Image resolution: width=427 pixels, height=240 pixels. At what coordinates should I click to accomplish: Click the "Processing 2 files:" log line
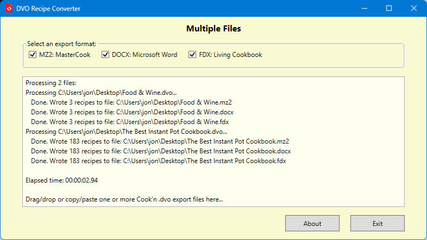tap(51, 83)
